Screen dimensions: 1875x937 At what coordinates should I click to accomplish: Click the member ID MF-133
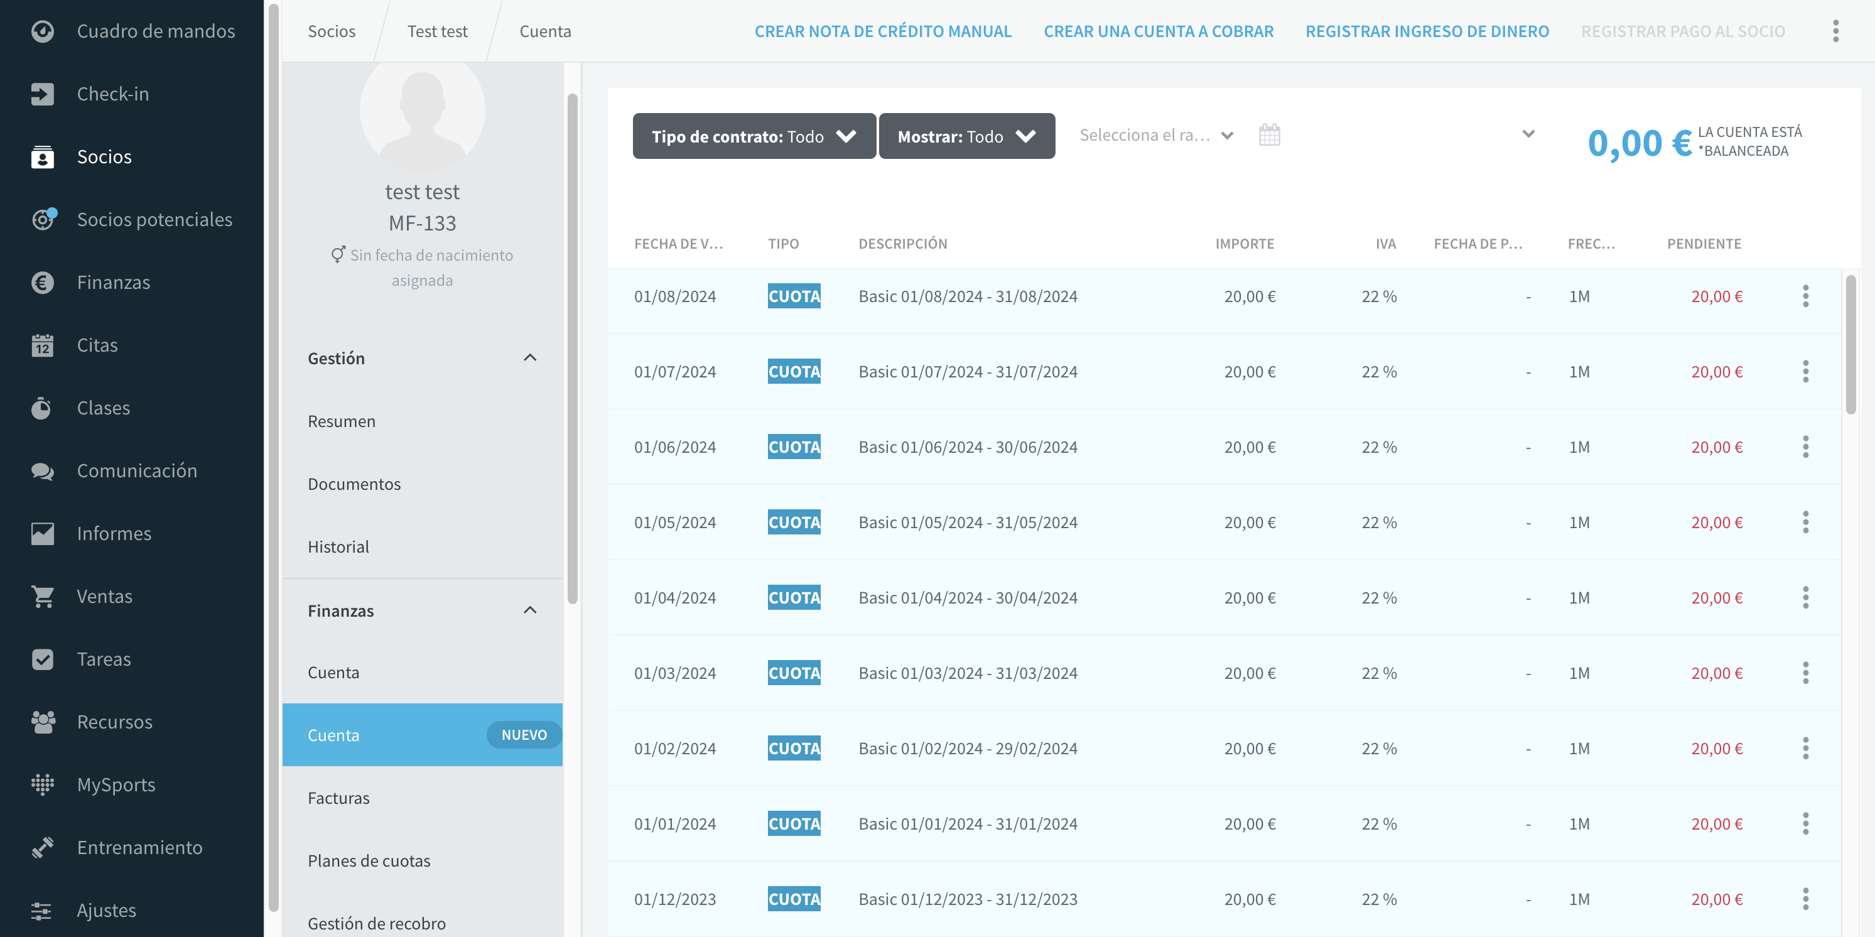(x=422, y=223)
